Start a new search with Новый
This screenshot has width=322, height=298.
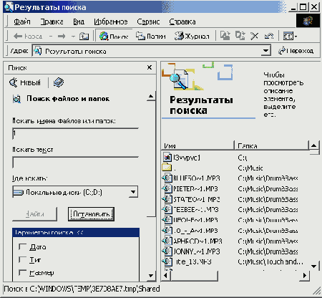point(25,82)
